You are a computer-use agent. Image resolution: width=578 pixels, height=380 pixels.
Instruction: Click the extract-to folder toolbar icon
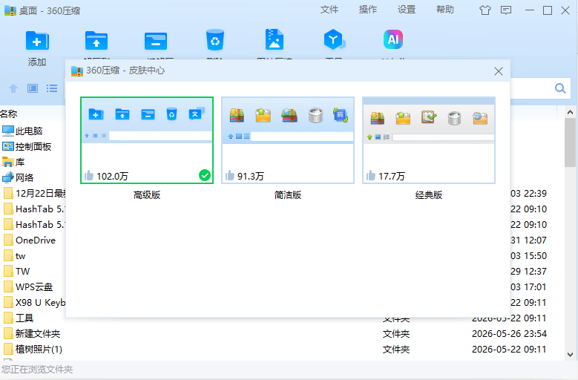pos(96,41)
